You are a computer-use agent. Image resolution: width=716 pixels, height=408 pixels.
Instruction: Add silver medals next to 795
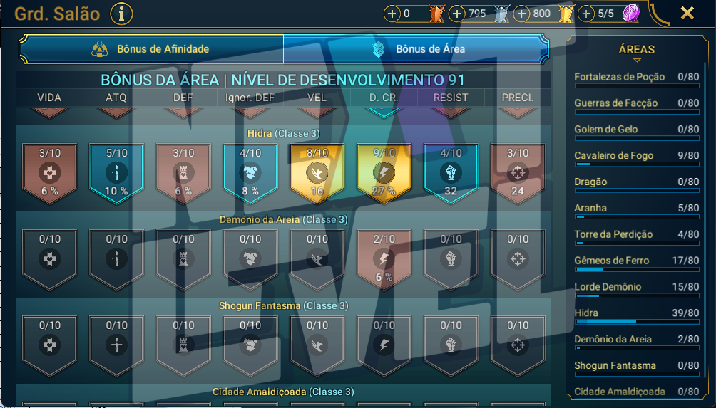[456, 14]
